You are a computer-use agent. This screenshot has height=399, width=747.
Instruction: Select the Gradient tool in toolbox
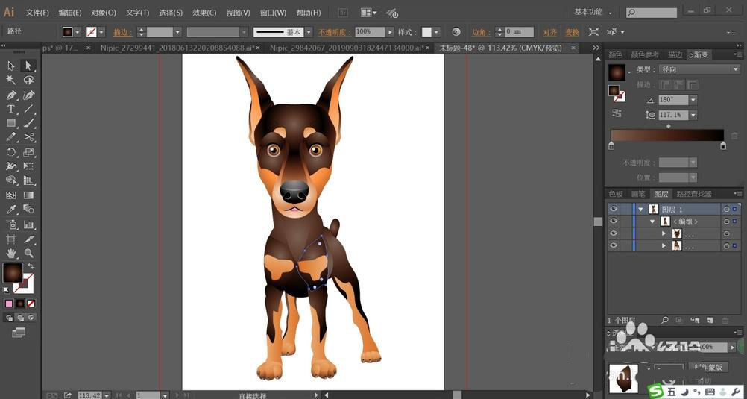(x=28, y=195)
